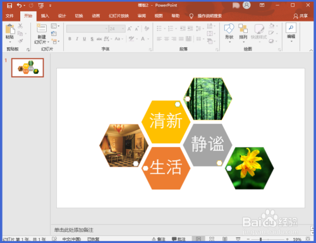The image size is (316, 243).
Task: Switch to the 幻灯片放映 (Slide Show) tab
Action: pyautogui.click(x=119, y=16)
